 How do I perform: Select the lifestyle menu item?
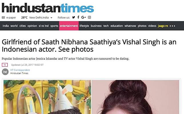(84, 26)
